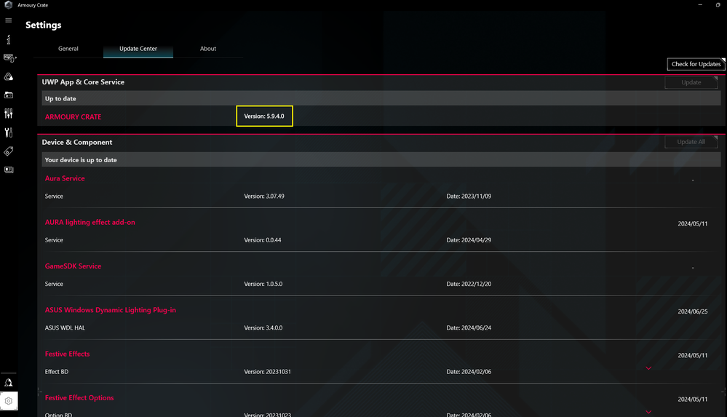The height and width of the screenshot is (417, 727).
Task: Click UWP App & Core Service heading
Action: pos(83,82)
